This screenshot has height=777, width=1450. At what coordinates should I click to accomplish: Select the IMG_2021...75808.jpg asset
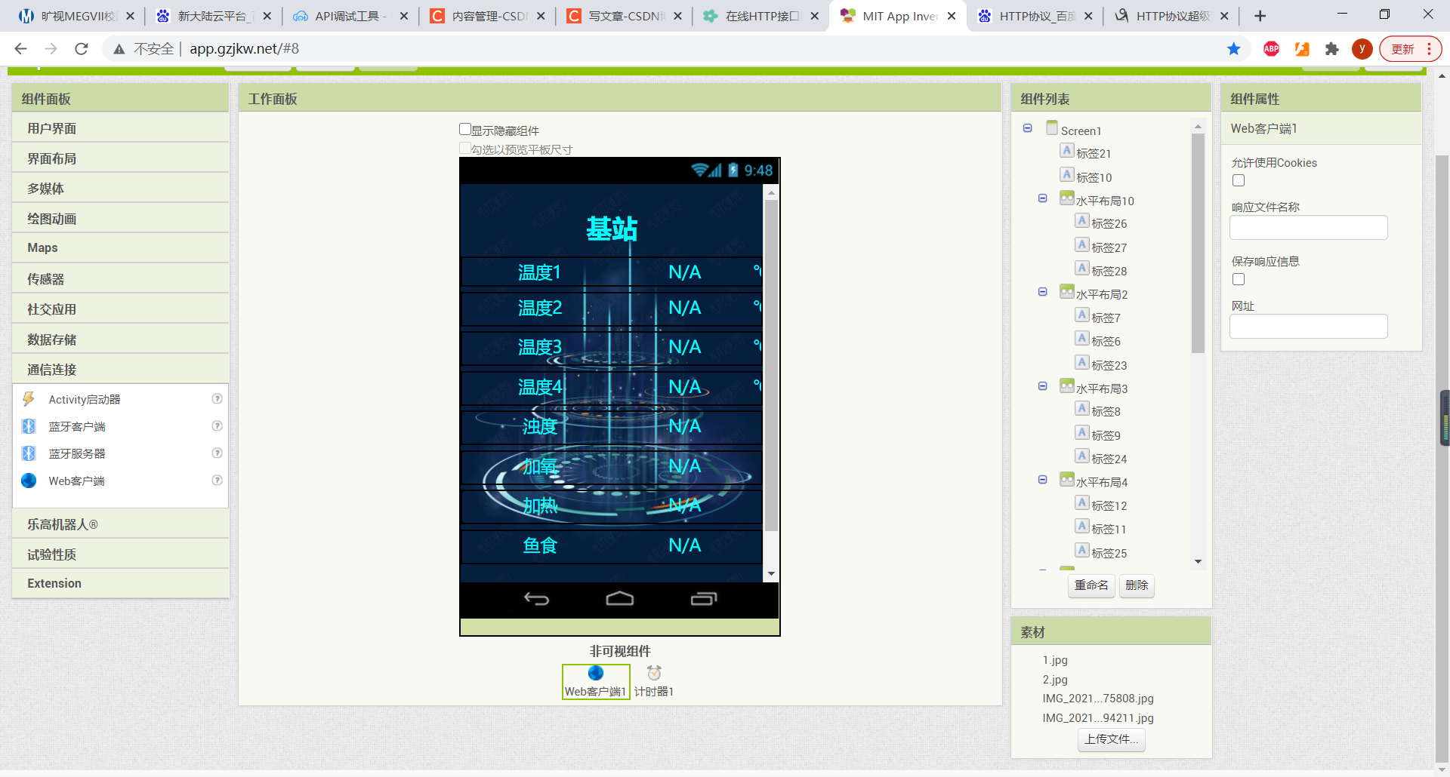[1098, 699]
